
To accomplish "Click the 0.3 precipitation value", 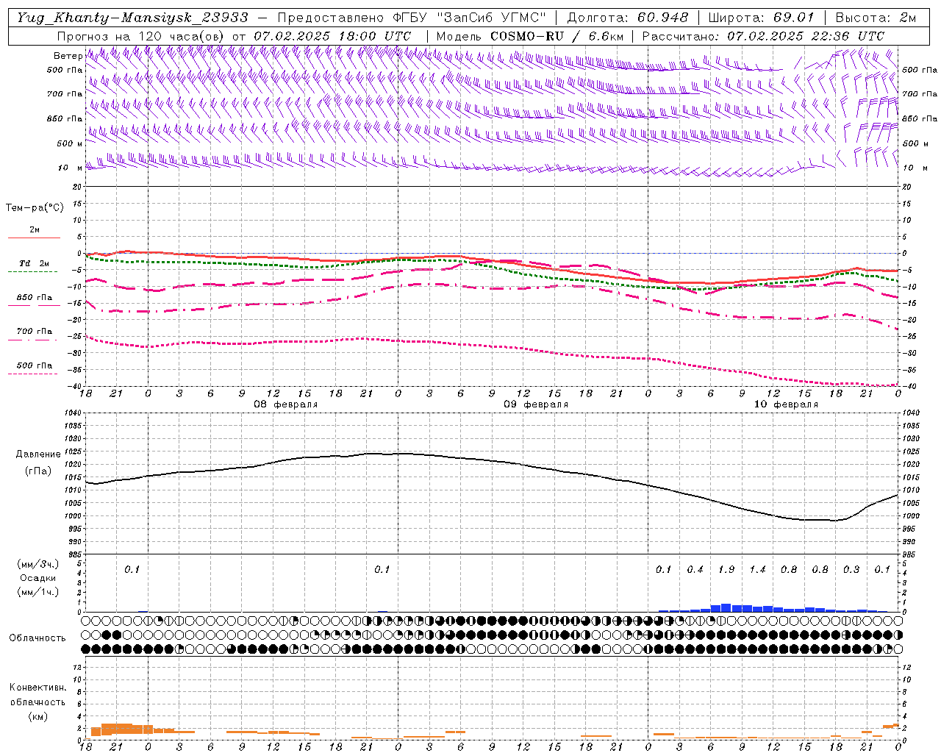I will click(x=851, y=569).
